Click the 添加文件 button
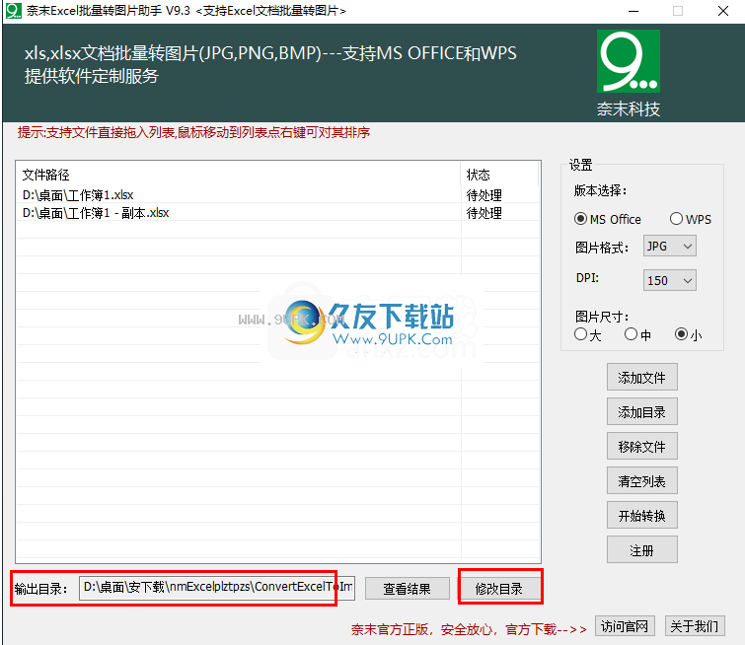Viewport: 745px width, 645px height. point(642,377)
